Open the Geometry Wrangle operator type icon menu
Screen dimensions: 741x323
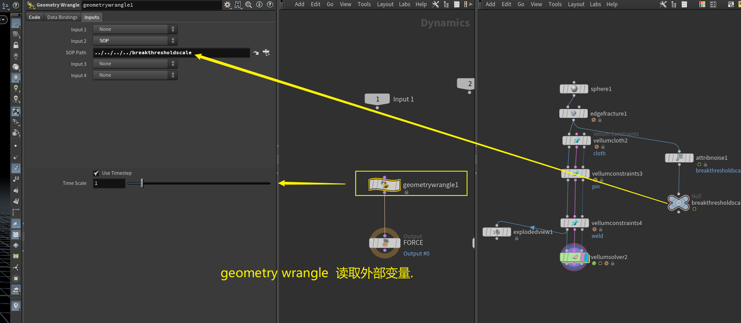31,5
